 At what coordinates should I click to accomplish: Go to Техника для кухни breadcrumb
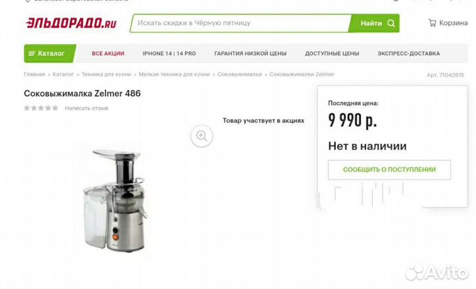106,74
